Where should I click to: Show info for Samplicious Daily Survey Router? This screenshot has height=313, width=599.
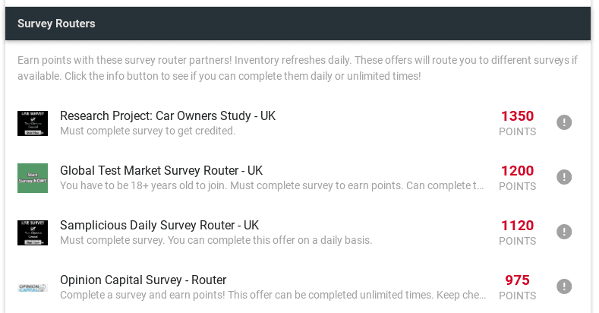pyautogui.click(x=564, y=232)
